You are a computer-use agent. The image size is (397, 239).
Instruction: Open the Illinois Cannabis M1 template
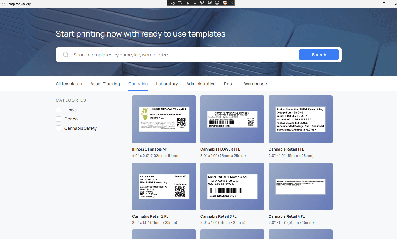pyautogui.click(x=164, y=119)
